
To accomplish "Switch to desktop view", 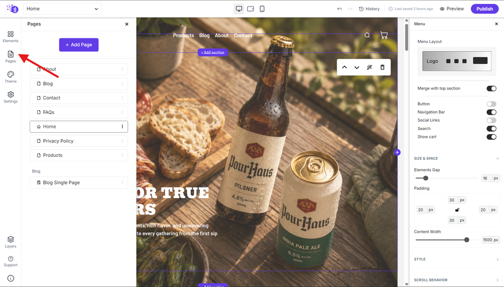I will 239,9.
